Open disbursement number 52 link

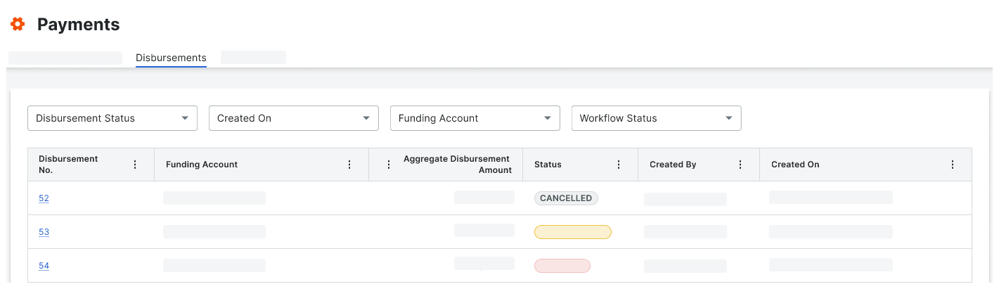44,198
